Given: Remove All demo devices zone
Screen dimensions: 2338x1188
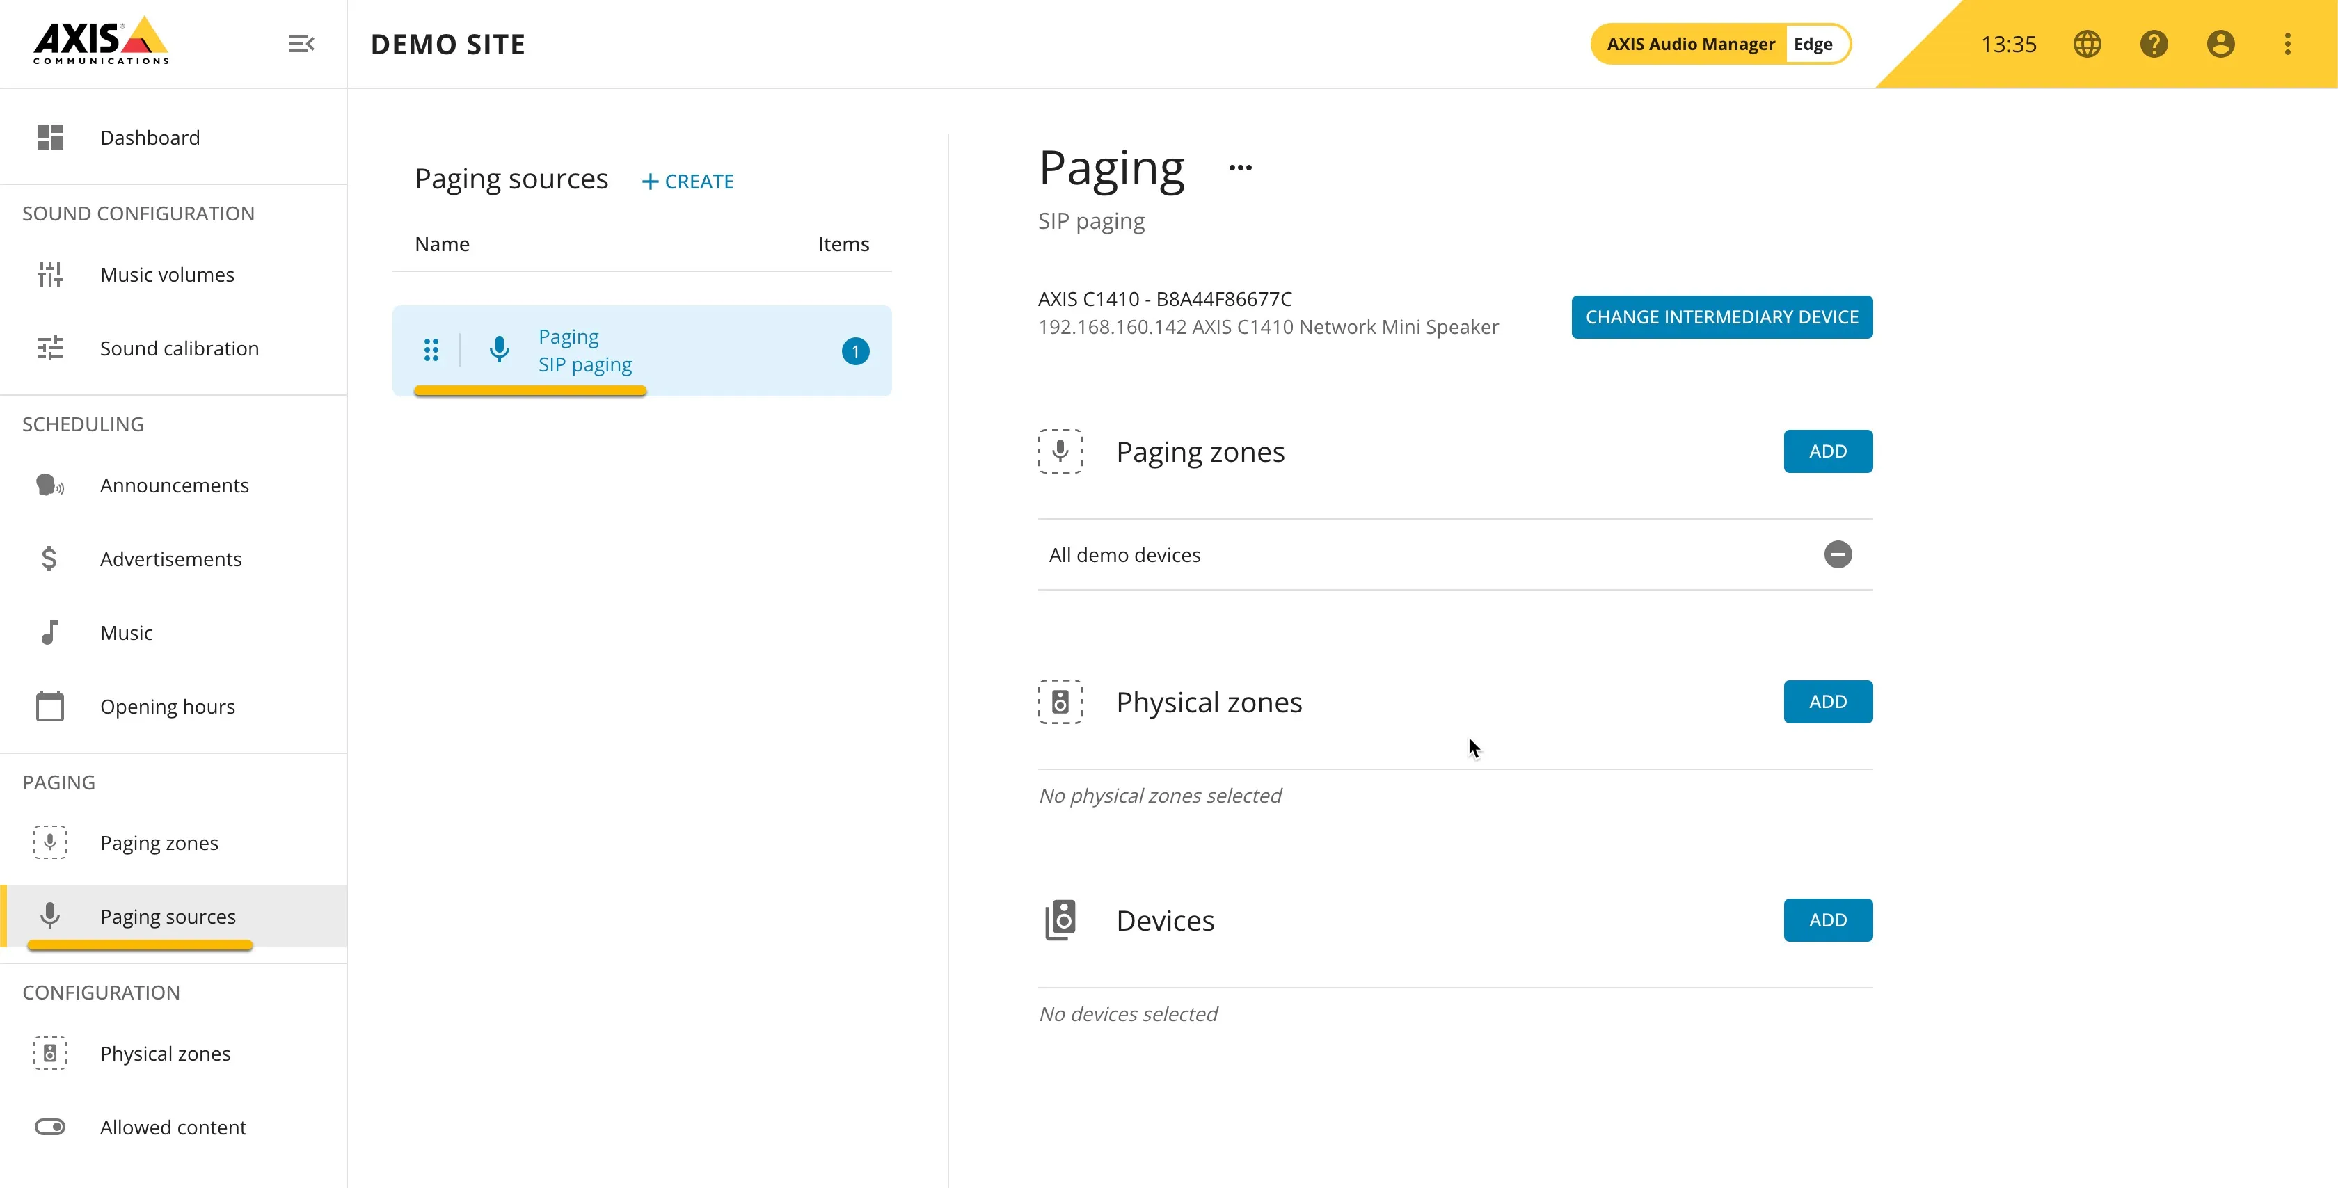Looking at the screenshot, I should tap(1837, 554).
